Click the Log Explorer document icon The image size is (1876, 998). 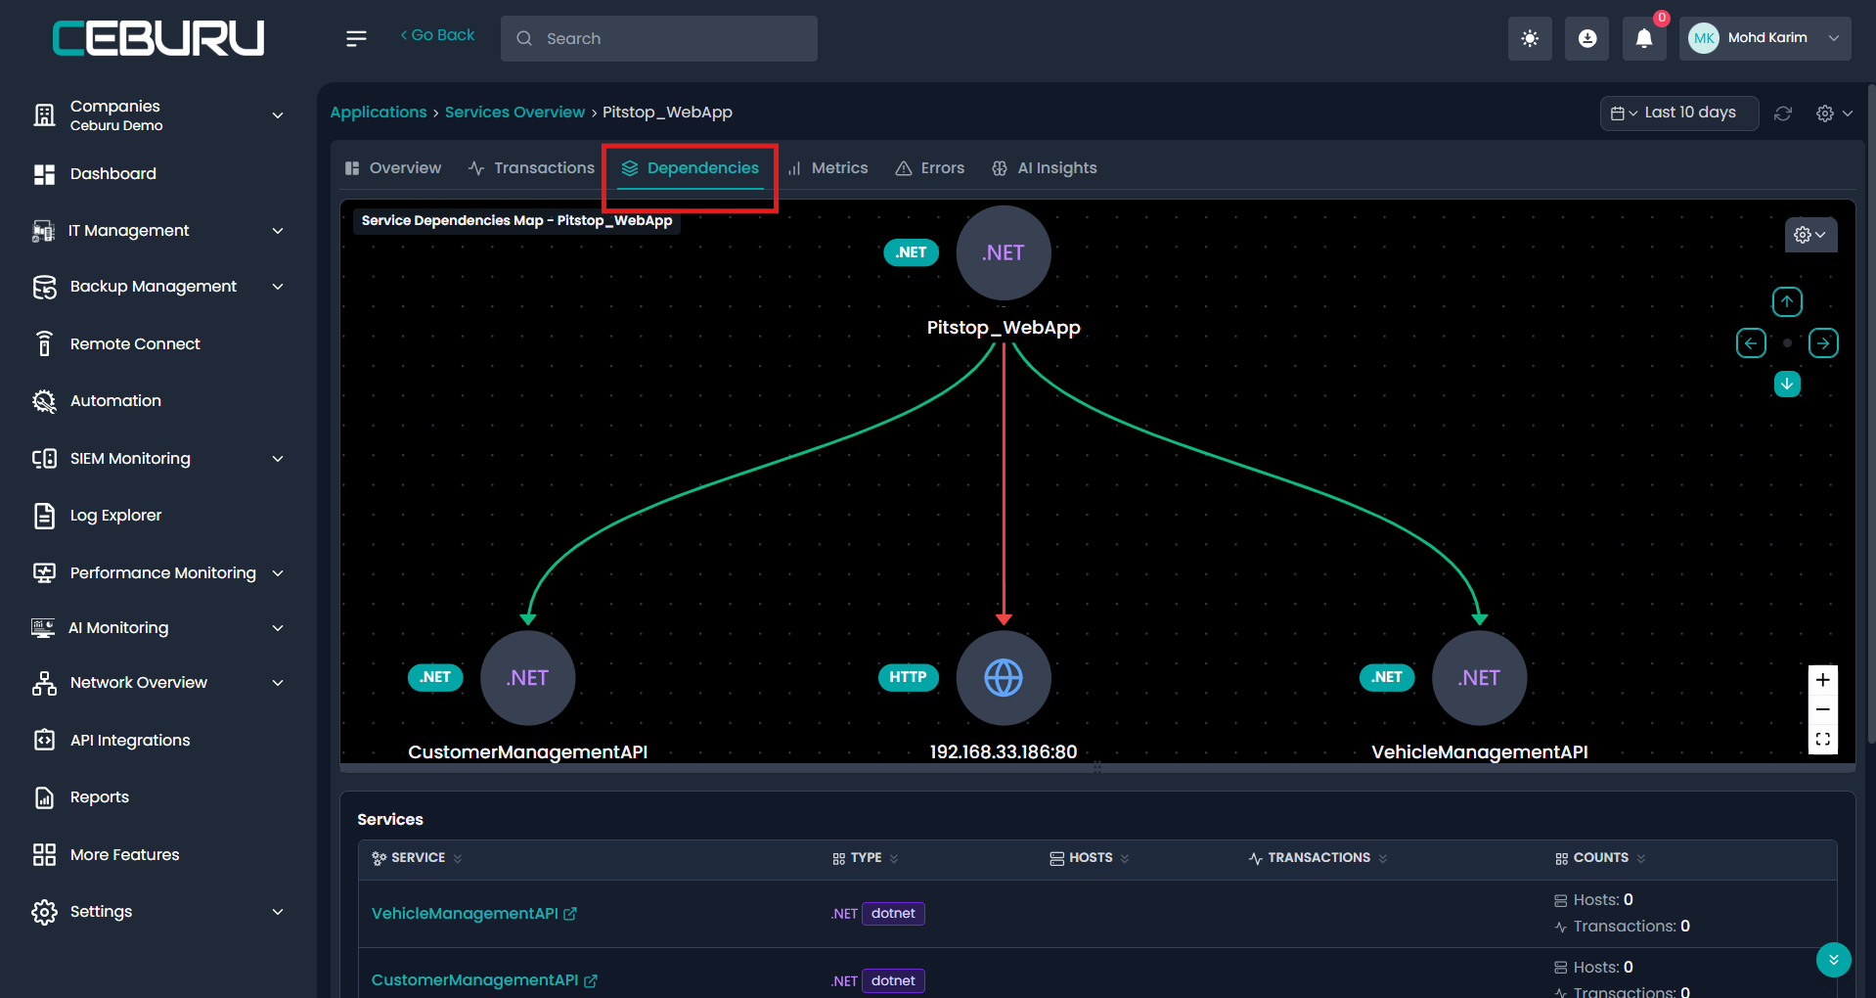44,516
